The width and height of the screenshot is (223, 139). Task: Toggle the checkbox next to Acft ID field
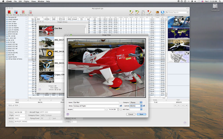coord(144,106)
